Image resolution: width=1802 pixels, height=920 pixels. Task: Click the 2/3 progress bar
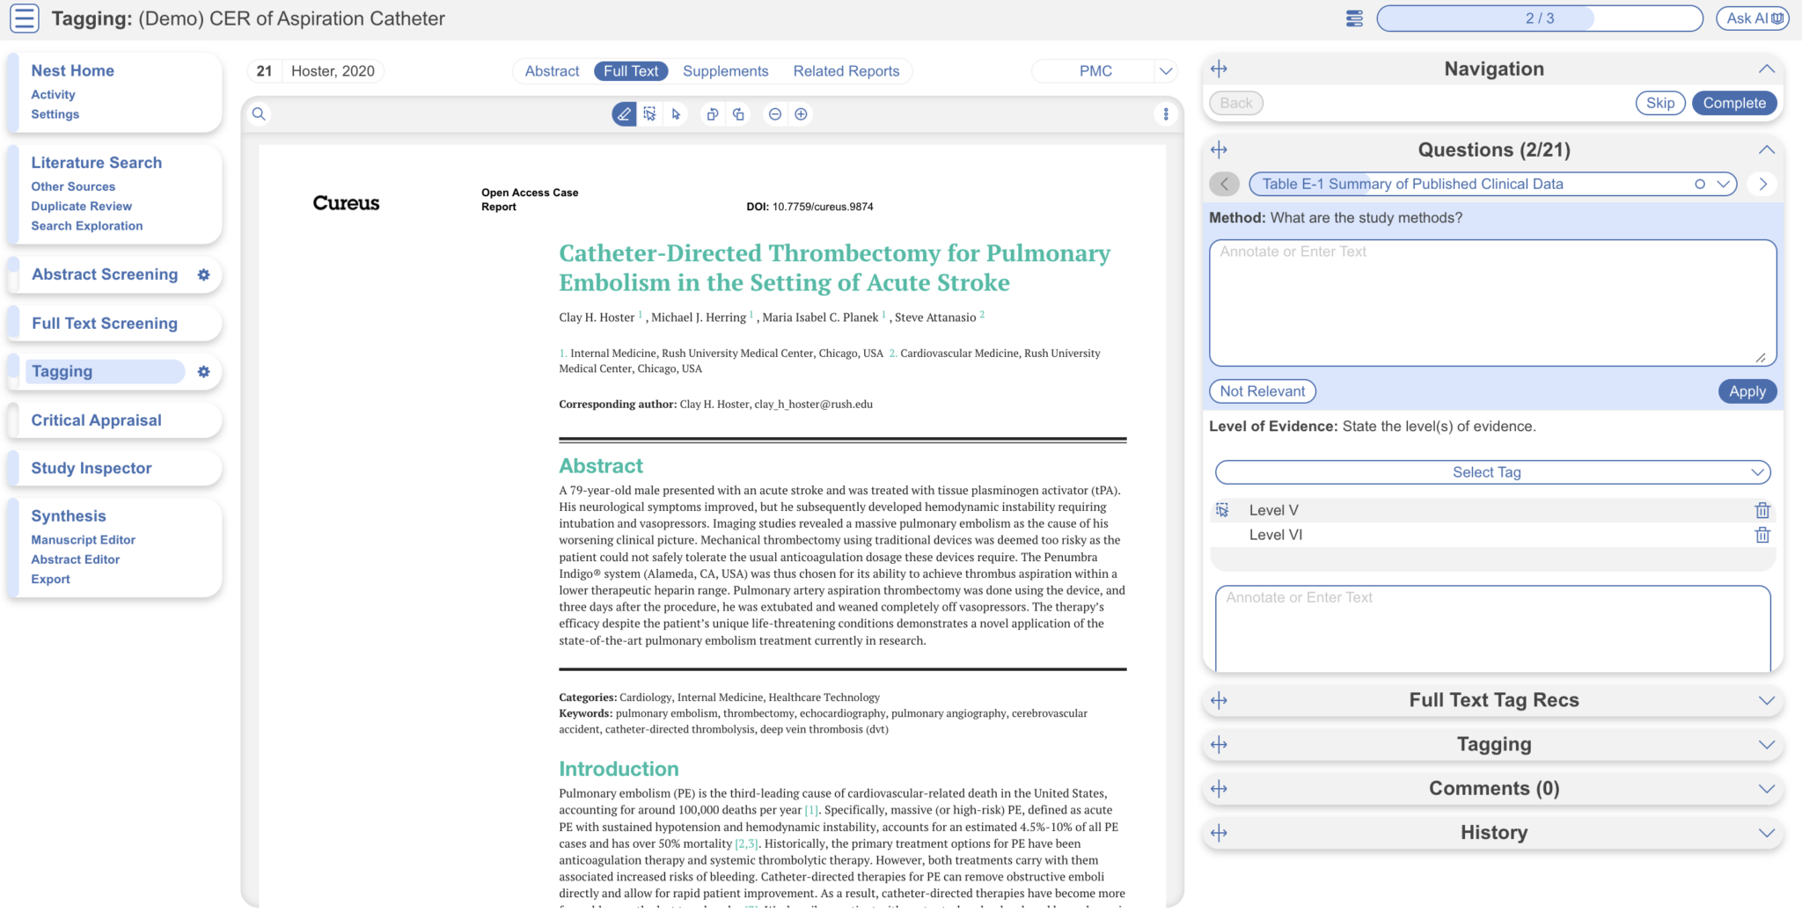(x=1539, y=18)
